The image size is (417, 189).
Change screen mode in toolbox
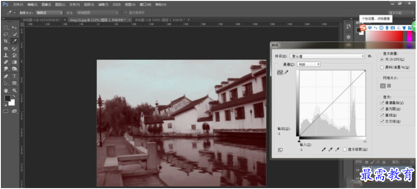[14, 111]
